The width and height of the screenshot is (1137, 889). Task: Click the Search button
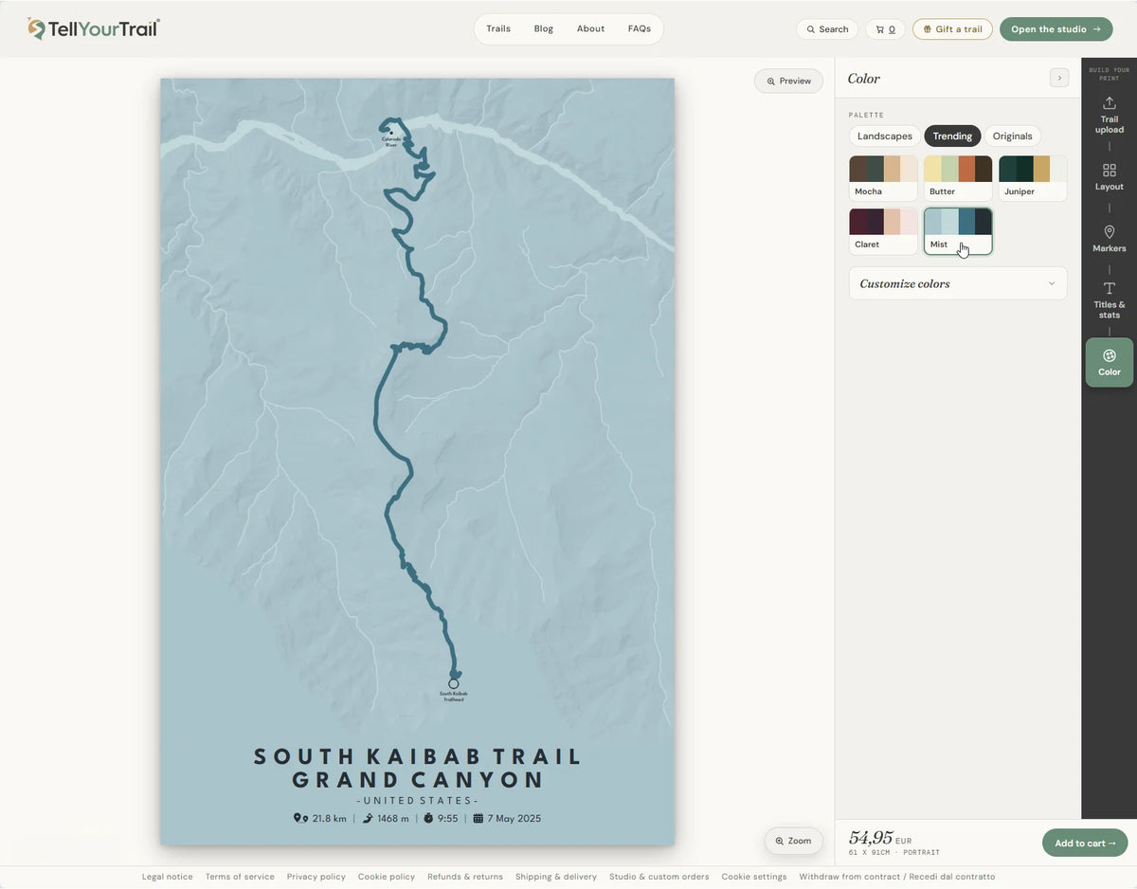tap(827, 29)
